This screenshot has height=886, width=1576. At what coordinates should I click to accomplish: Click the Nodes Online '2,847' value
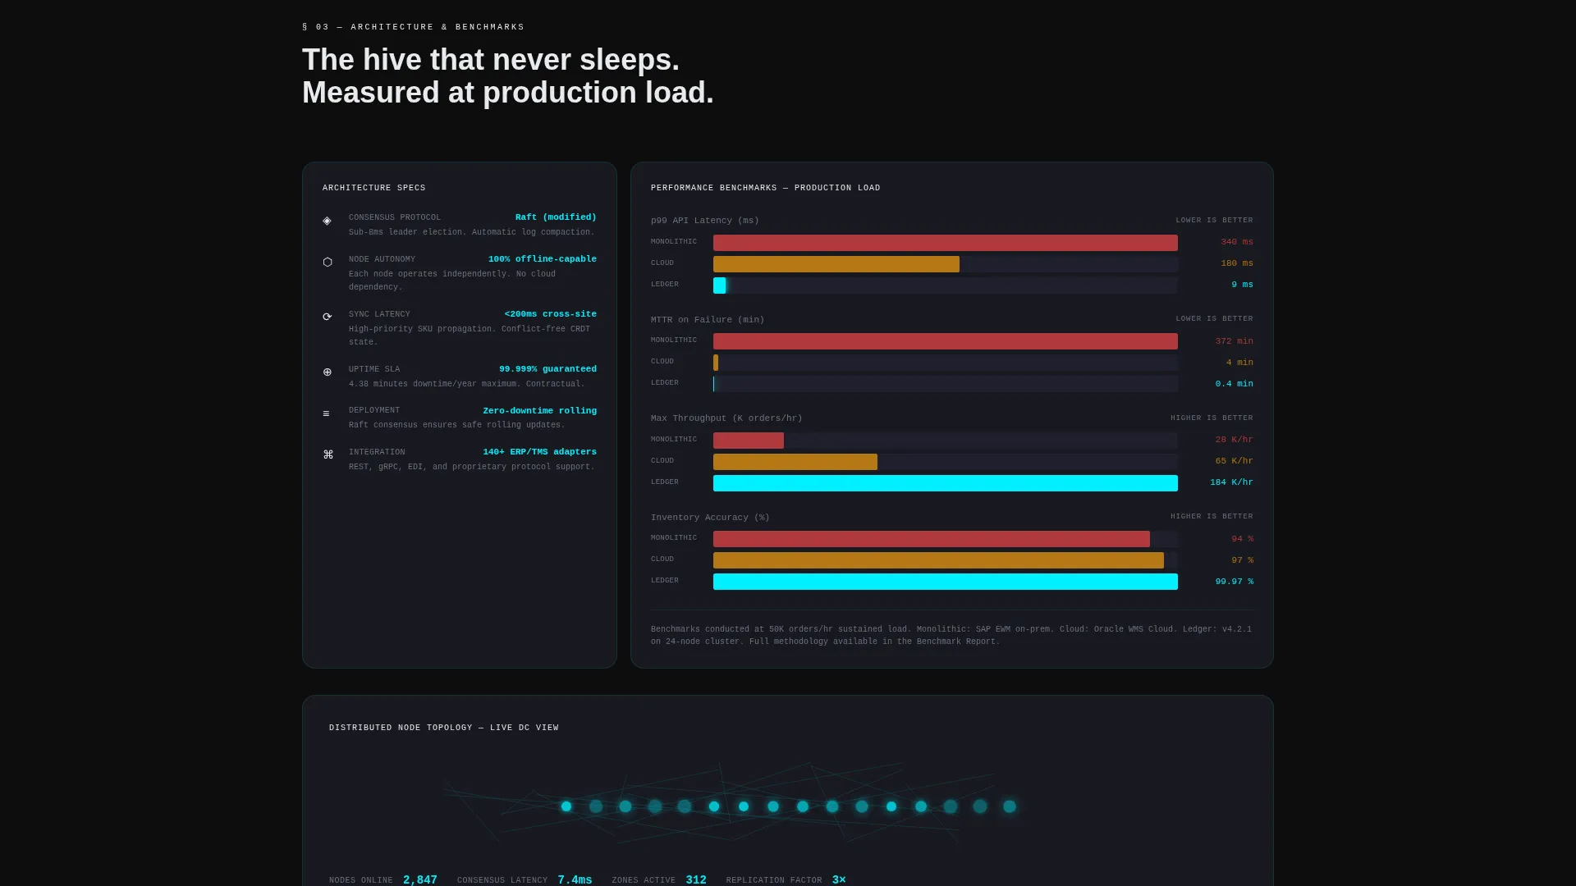(x=420, y=879)
